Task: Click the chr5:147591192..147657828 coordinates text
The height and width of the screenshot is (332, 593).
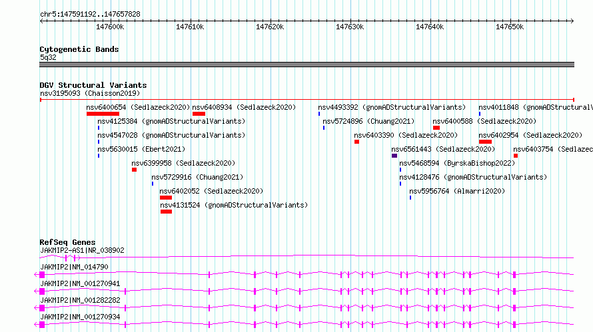Action: (90, 14)
